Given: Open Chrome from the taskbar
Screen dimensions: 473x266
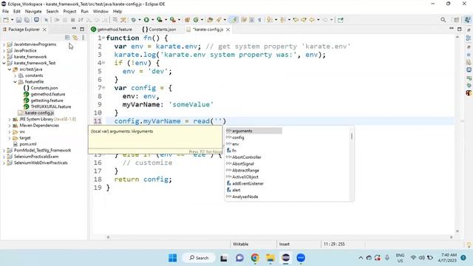Looking at the screenshot, I should [255, 258].
